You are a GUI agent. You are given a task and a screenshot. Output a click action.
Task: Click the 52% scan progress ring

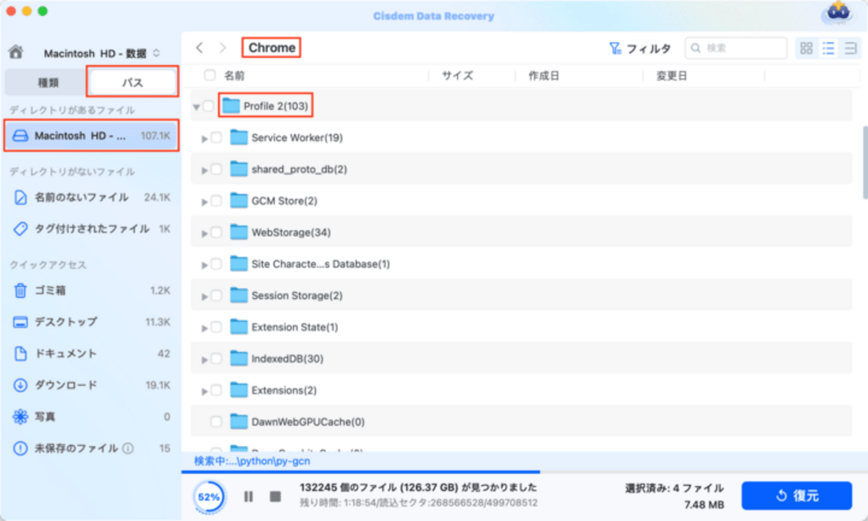[209, 496]
